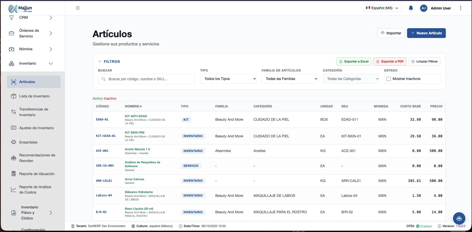Click the Inventario cubes icon
This screenshot has width=472, height=232.
click(12, 64)
